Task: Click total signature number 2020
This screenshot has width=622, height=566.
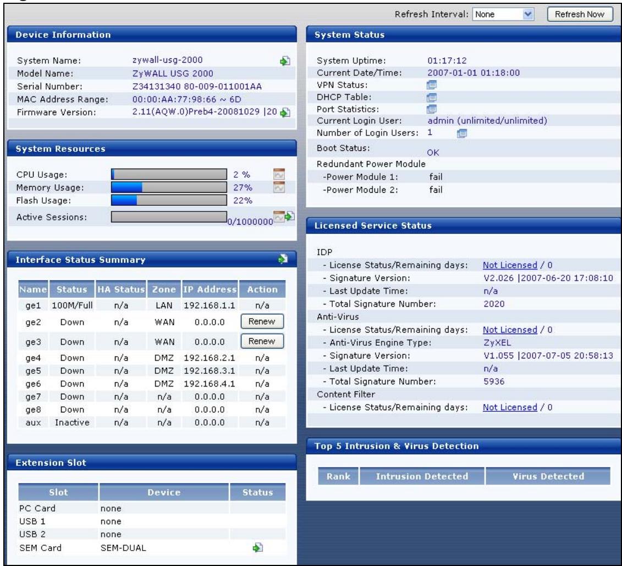Action: point(494,304)
